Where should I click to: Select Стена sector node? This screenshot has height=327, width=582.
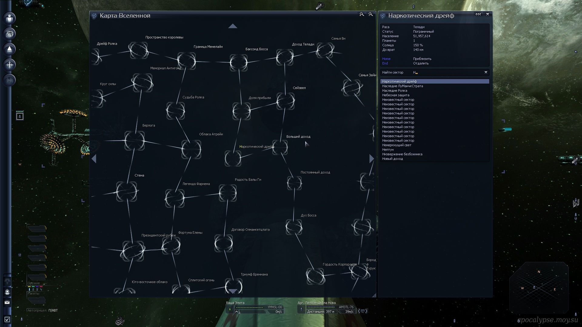(126, 191)
